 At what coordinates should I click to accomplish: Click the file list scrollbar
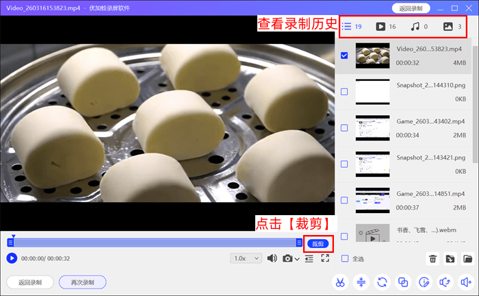[x=476, y=105]
